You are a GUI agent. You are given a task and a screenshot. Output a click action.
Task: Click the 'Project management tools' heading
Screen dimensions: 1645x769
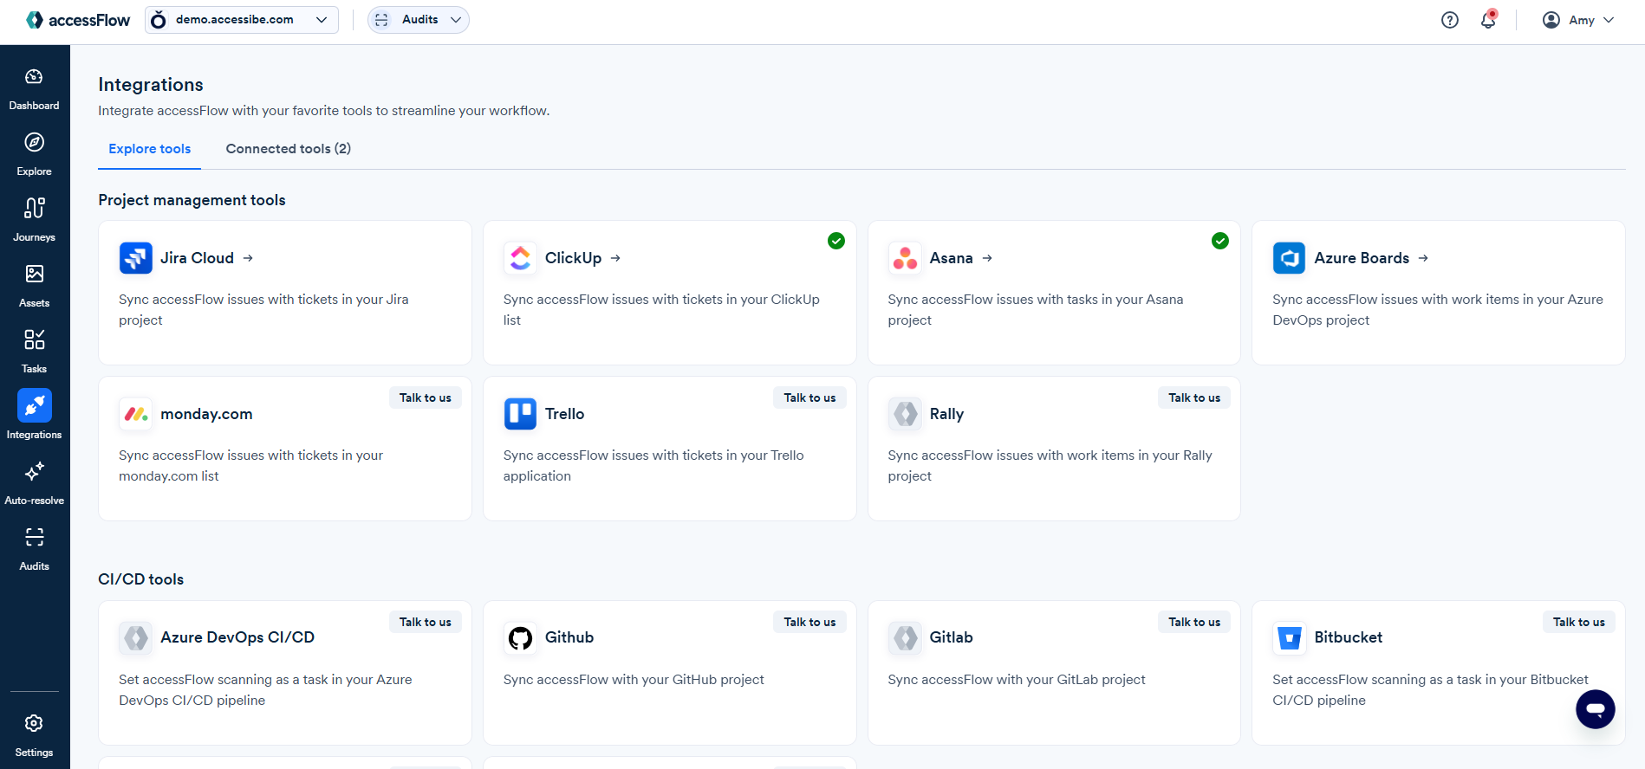192,200
